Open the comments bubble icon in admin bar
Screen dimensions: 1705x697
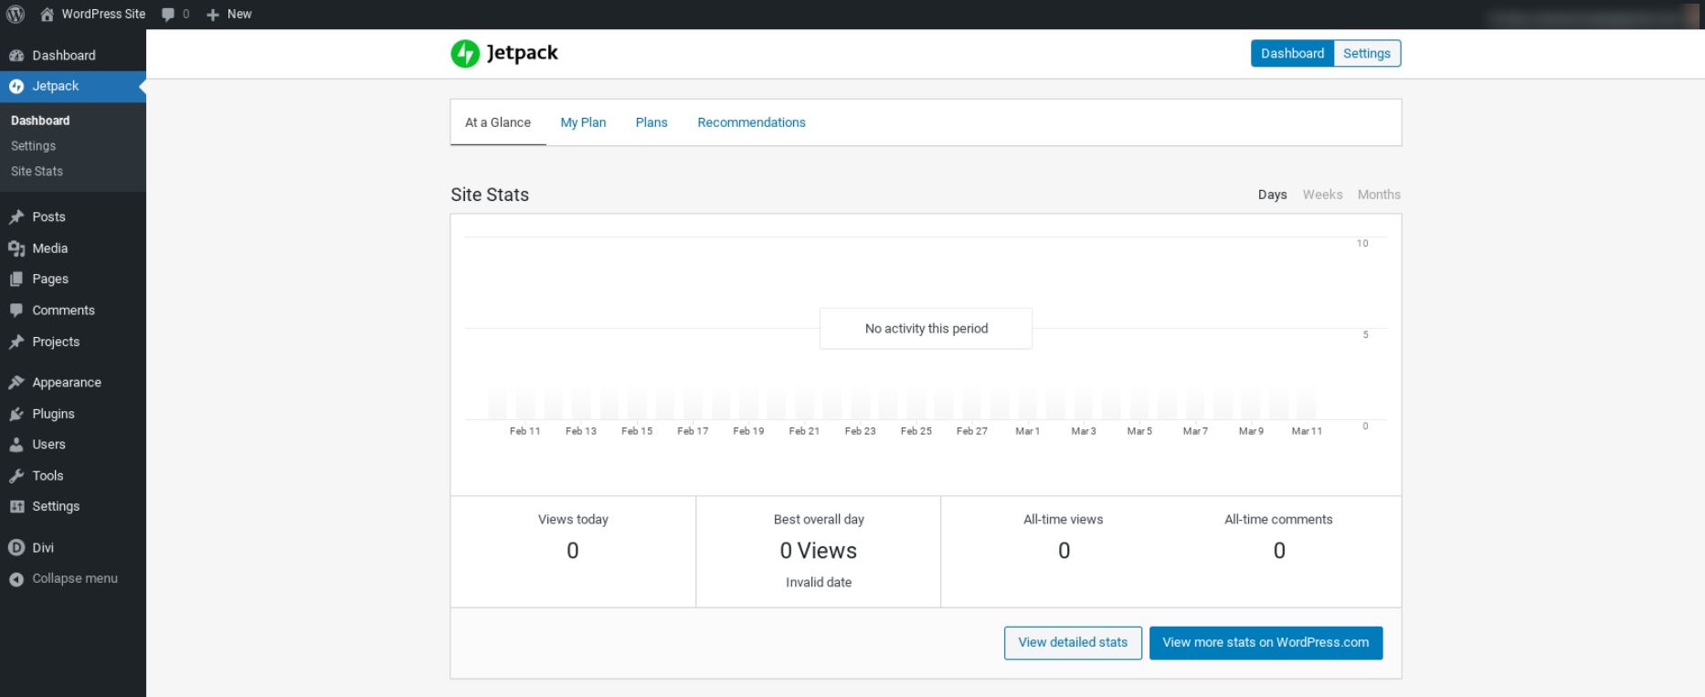[168, 15]
